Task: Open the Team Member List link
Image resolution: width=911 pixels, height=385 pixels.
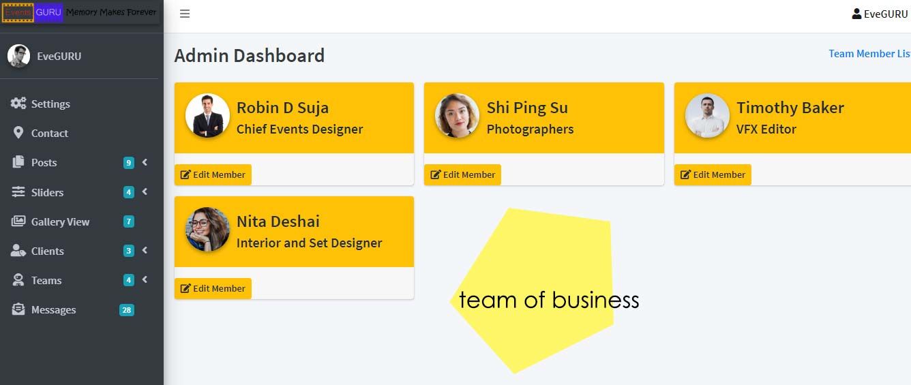Action: coord(869,54)
